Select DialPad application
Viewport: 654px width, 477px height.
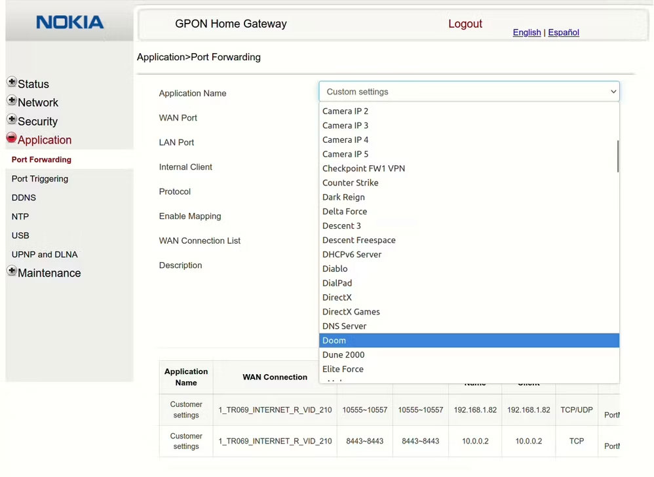pyautogui.click(x=469, y=283)
